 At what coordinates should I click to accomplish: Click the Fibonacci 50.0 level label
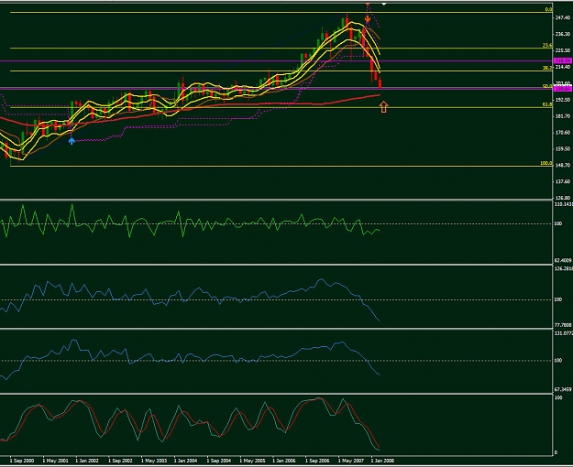(x=547, y=86)
